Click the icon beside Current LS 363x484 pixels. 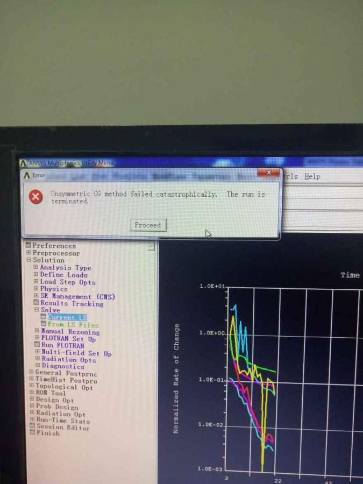pyautogui.click(x=43, y=317)
